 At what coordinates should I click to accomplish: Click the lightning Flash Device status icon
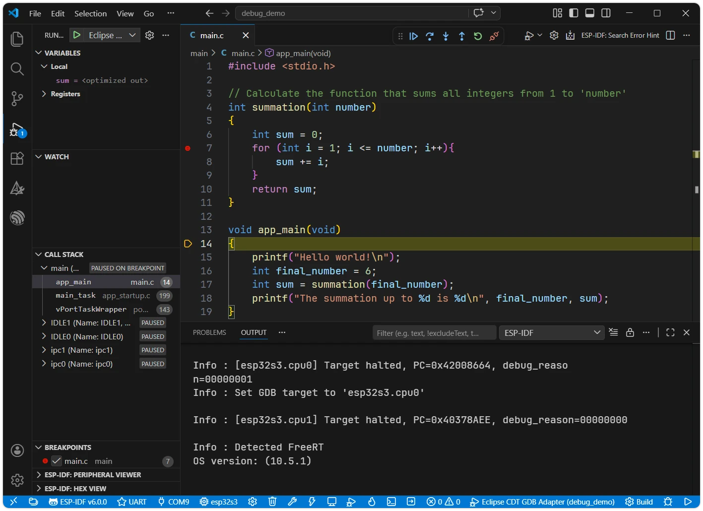(x=312, y=502)
